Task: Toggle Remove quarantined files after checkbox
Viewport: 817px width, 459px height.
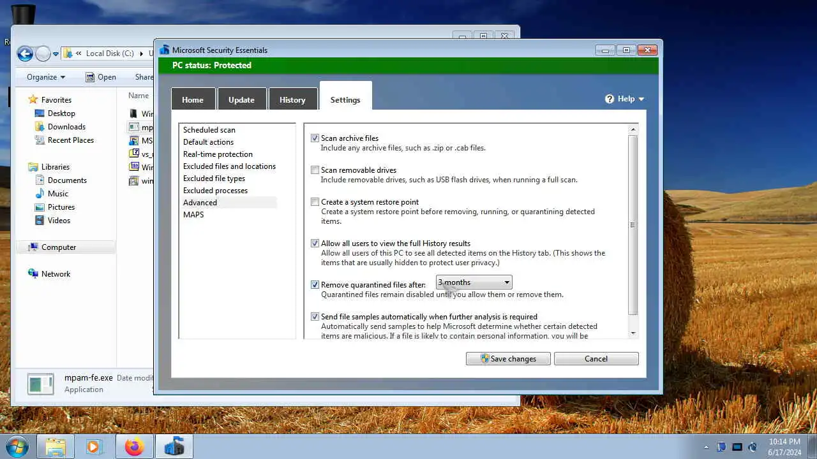Action: point(315,285)
